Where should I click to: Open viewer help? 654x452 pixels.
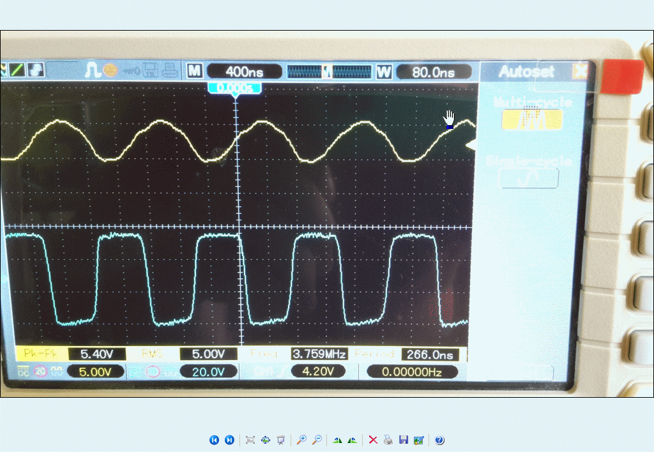coord(439,440)
